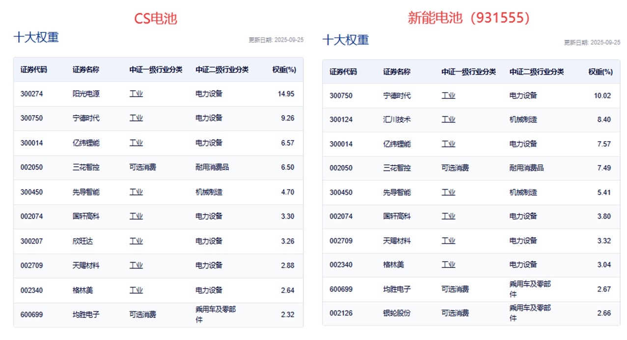Click the 十大权重 heading on the right
Image resolution: width=627 pixels, height=340 pixels.
[345, 40]
